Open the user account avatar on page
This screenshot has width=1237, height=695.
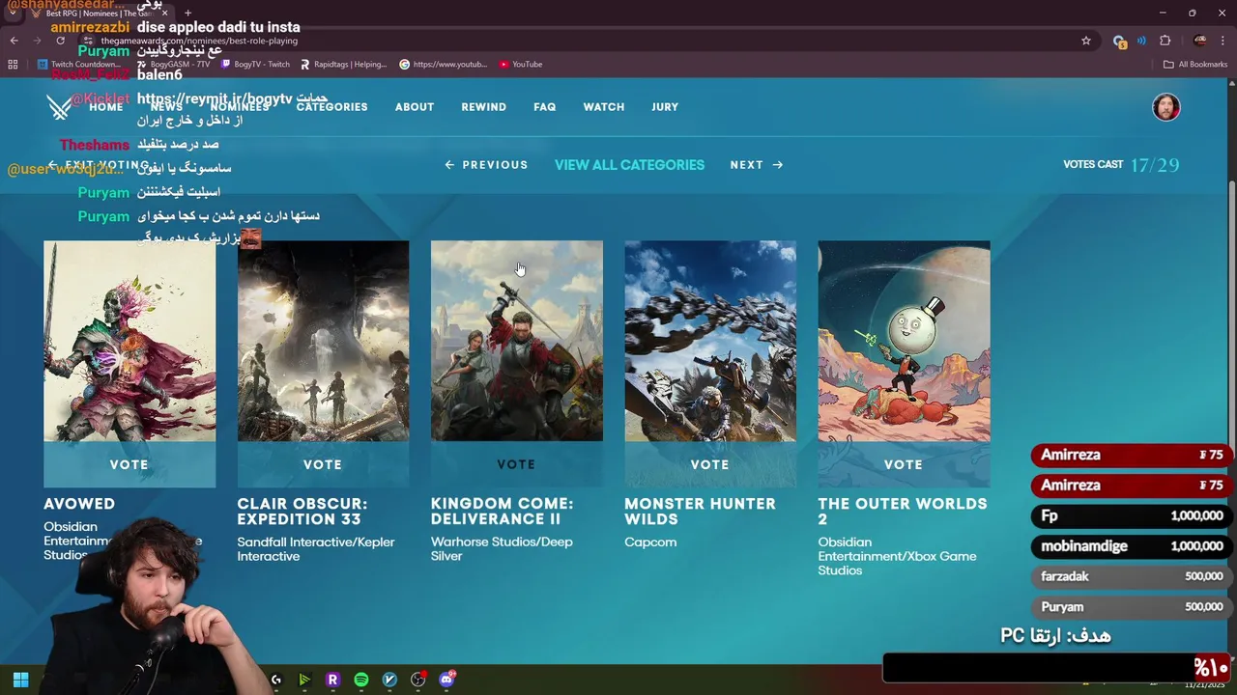click(1166, 107)
